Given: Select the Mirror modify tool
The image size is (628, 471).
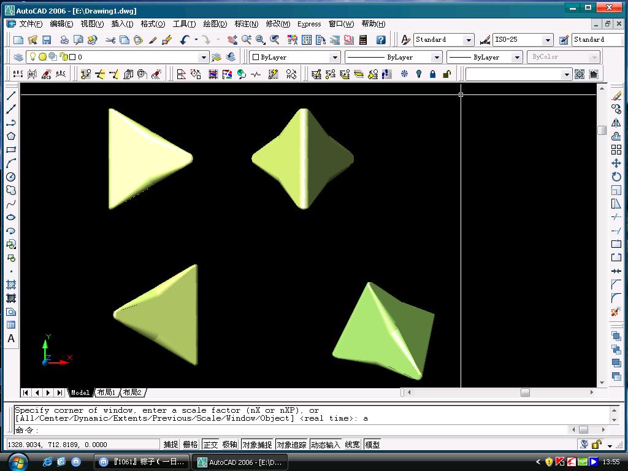Looking at the screenshot, I should coord(616,123).
